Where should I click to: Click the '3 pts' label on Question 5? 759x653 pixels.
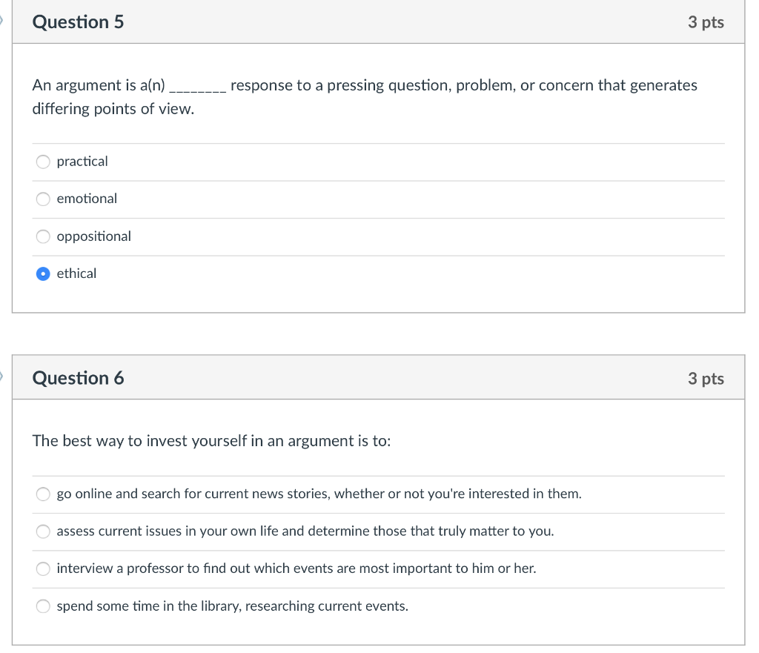point(706,22)
